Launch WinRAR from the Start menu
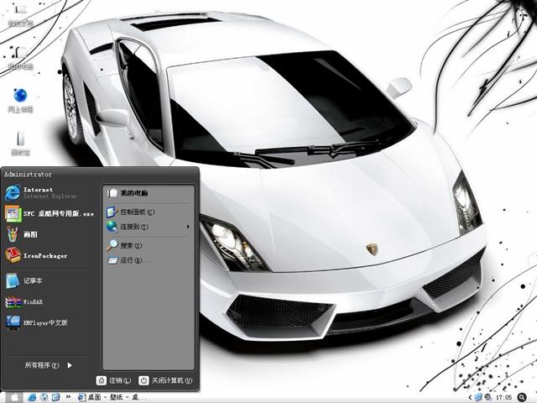Viewport: 537px width, 403px height. click(x=34, y=301)
